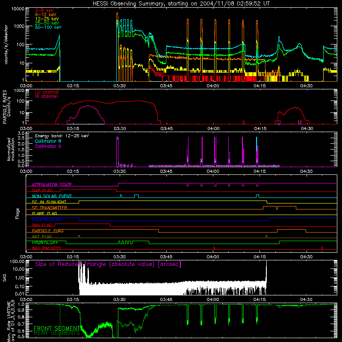Viewport: 342px width, 342px height.
Task: Click the A2Z_FLAG label
Action: [x=42, y=236]
